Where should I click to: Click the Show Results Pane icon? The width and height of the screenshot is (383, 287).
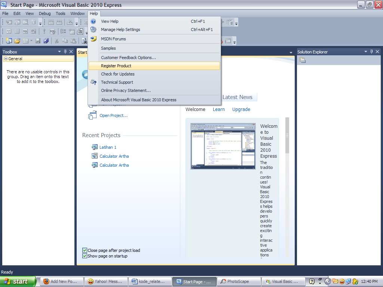[33, 31]
